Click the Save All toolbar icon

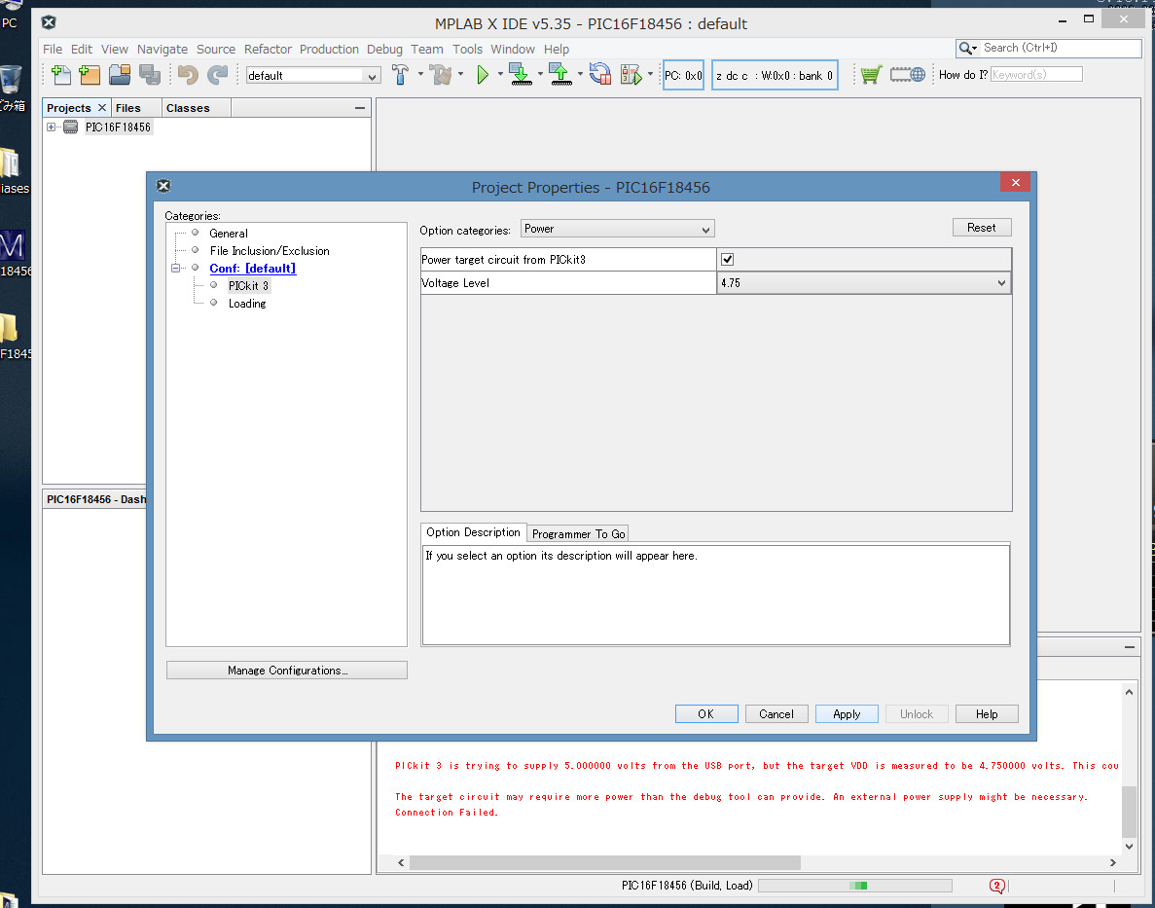pyautogui.click(x=150, y=74)
